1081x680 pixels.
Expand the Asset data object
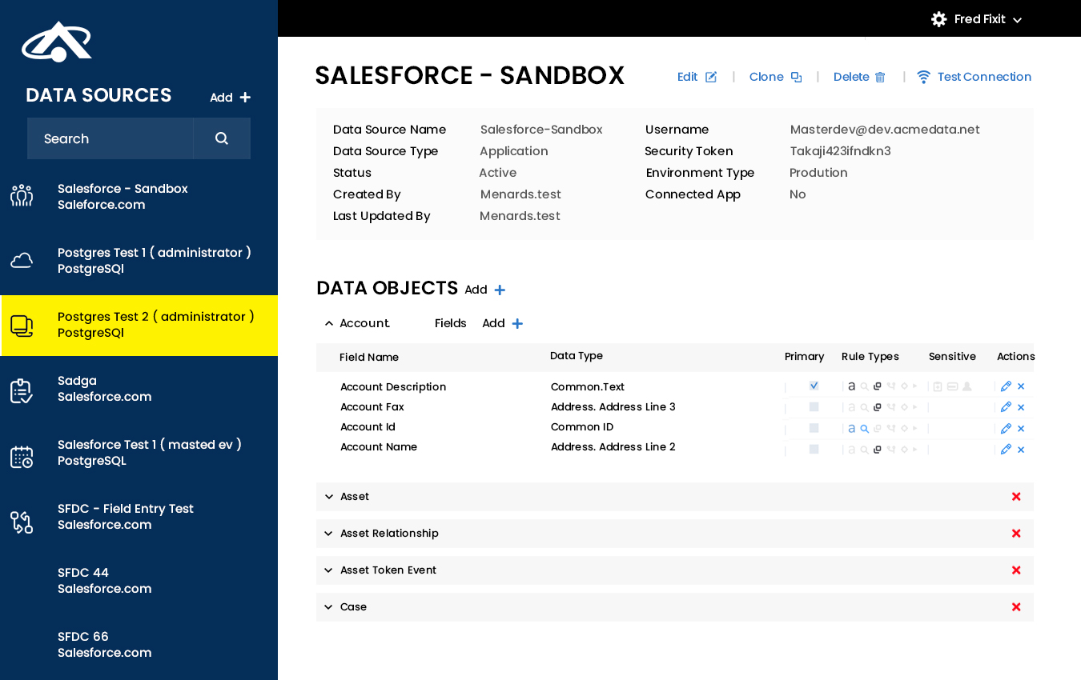pyautogui.click(x=328, y=497)
